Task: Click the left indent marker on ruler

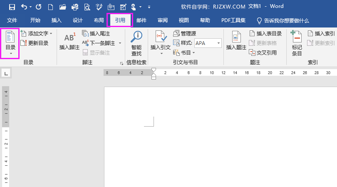Action: (x=154, y=77)
